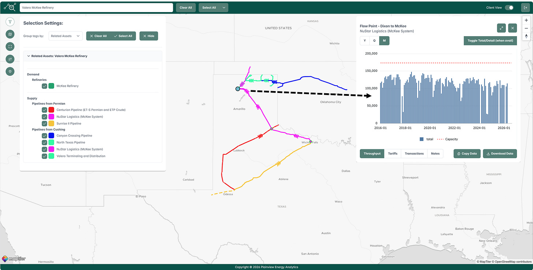Zoom in the map with the plus control
Screen dimensions: 533x270
tap(526, 20)
